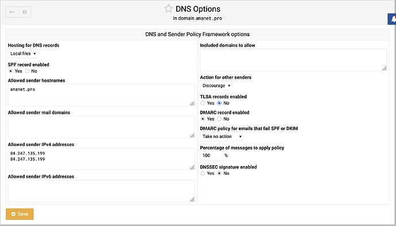The image size is (396, 226).
Task: Select Yes for DNSSEC signature enabled
Action: pyautogui.click(x=203, y=173)
